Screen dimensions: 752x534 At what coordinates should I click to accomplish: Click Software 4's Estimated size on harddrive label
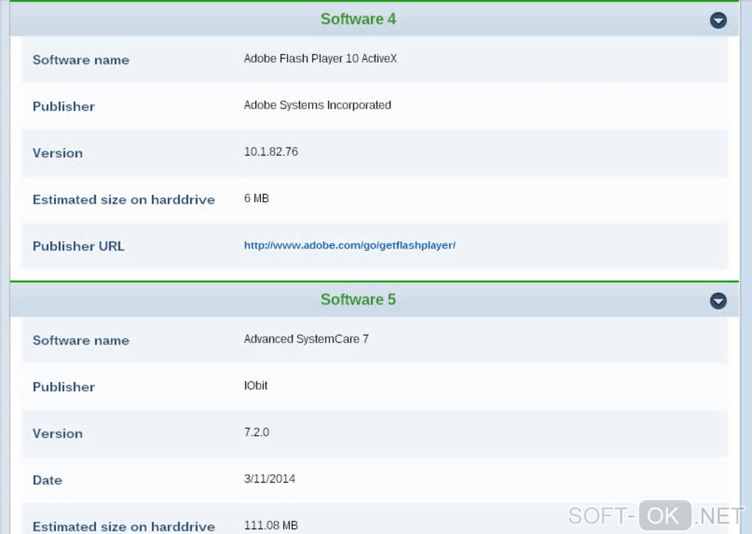tap(124, 200)
